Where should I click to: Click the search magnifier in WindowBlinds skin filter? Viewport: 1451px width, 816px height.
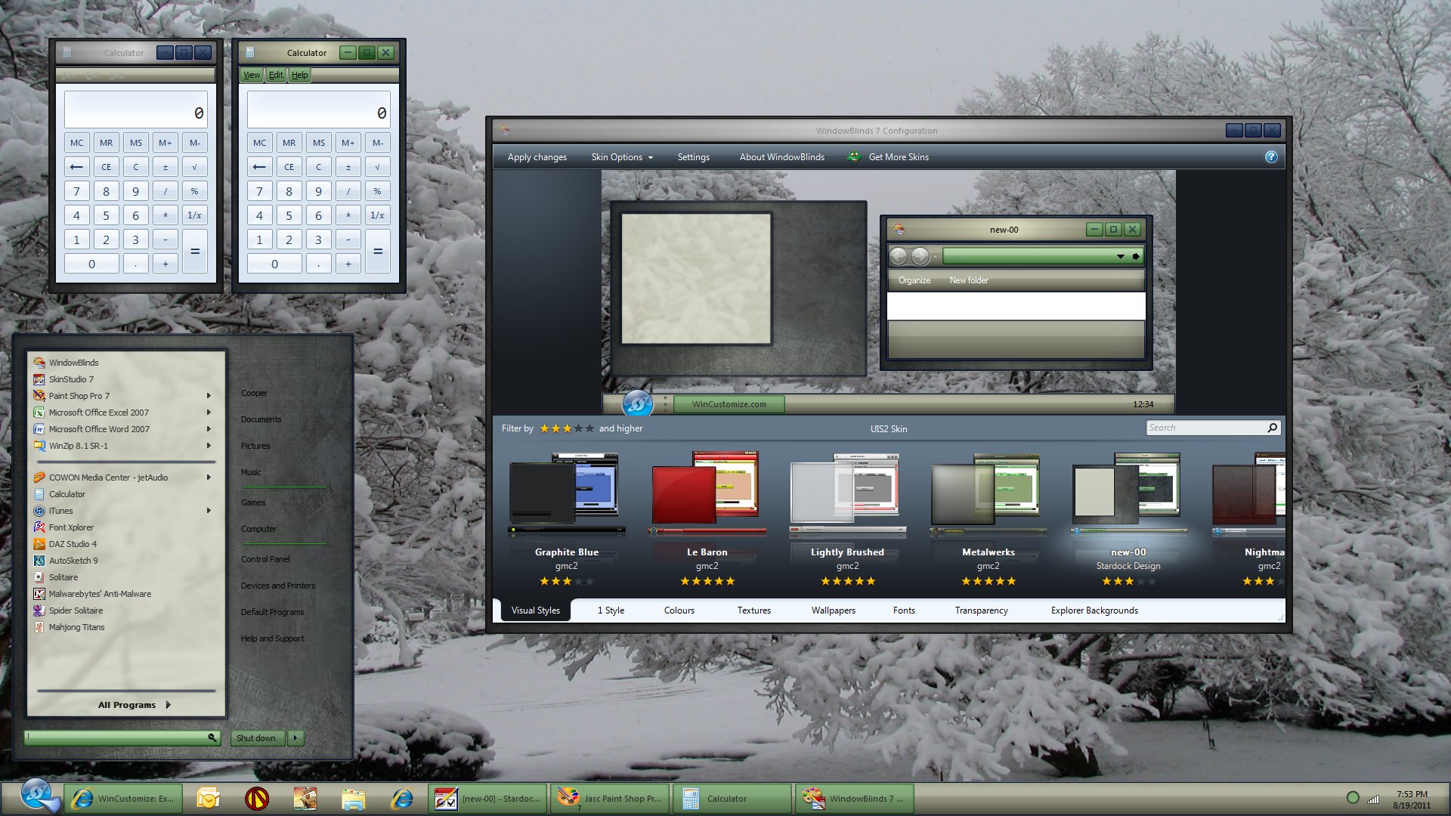[1273, 428]
